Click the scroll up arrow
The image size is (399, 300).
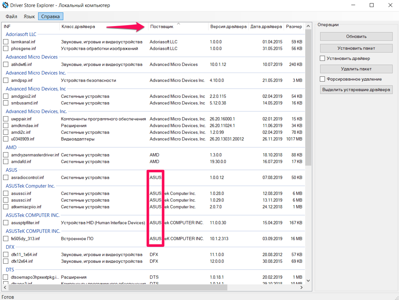(308, 26)
